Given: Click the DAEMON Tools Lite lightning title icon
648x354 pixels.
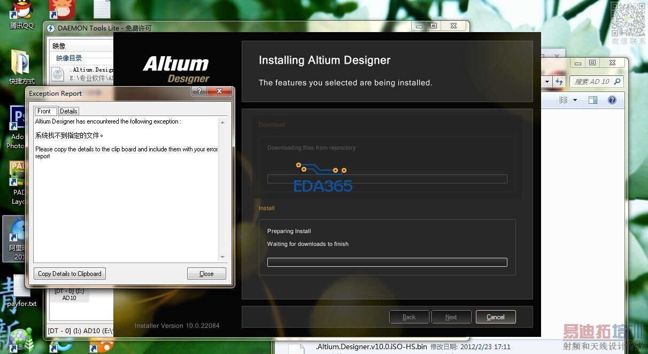Looking at the screenshot, I should 51,28.
